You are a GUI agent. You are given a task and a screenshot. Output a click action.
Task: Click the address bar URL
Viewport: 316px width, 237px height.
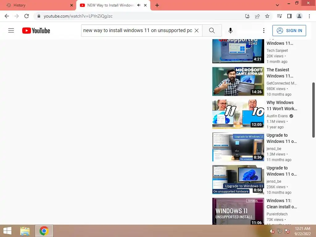click(78, 16)
